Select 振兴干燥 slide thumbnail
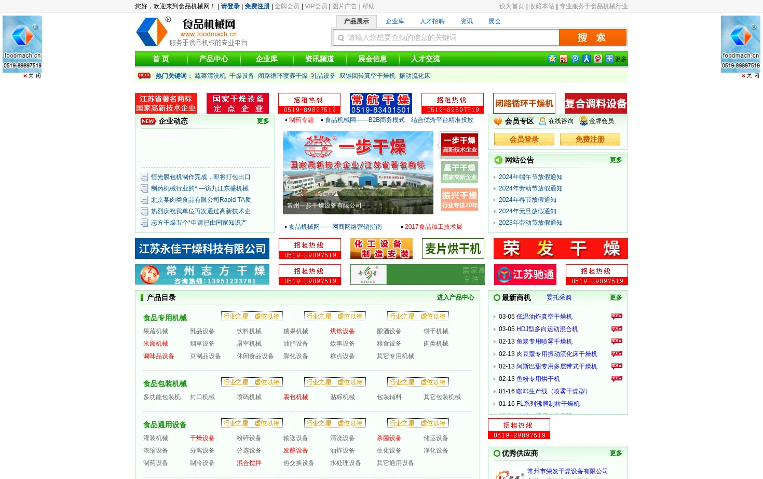Viewport: 763px width, 479px height. [x=459, y=200]
